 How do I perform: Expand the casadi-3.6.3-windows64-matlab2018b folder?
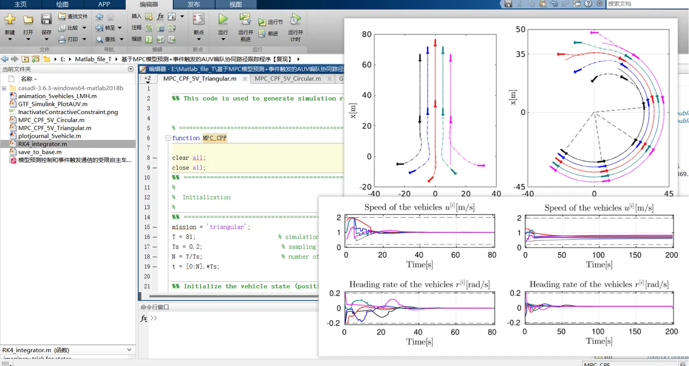[4, 88]
